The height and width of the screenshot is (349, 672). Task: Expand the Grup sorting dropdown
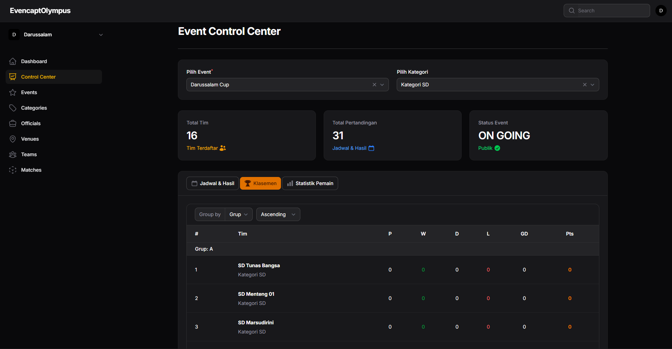click(x=239, y=214)
